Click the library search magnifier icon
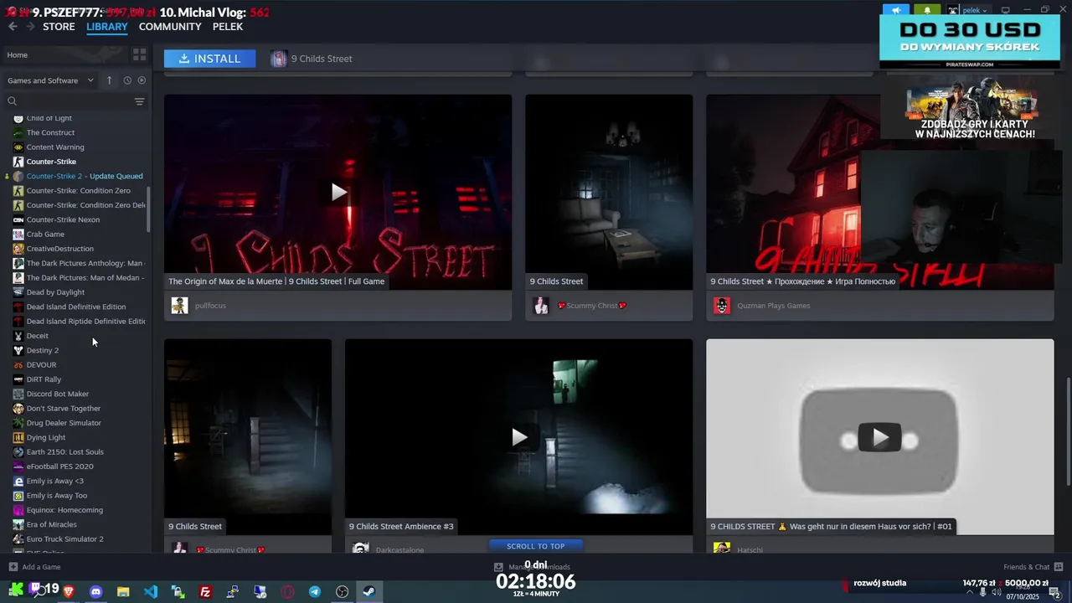This screenshot has height=603, width=1072. point(13,101)
